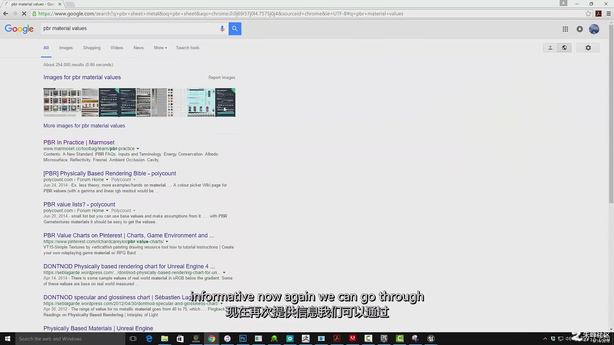The height and width of the screenshot is (345, 614).
Task: Click the Google logo
Action: (x=19, y=29)
